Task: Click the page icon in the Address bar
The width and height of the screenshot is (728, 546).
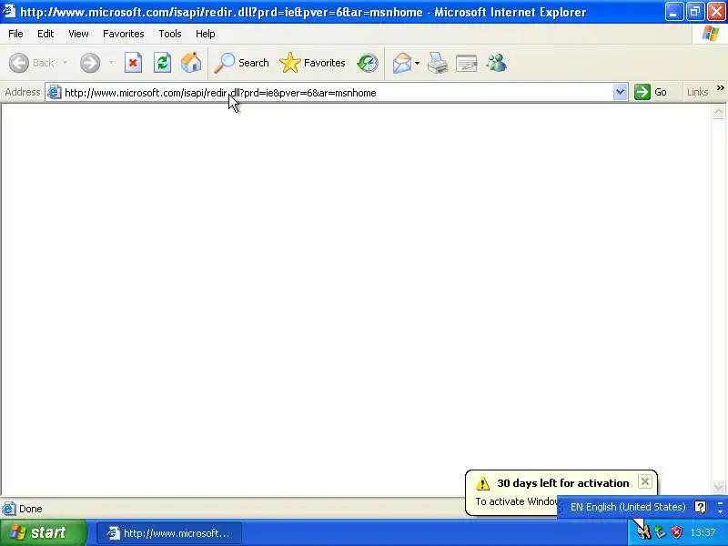Action: tap(55, 92)
